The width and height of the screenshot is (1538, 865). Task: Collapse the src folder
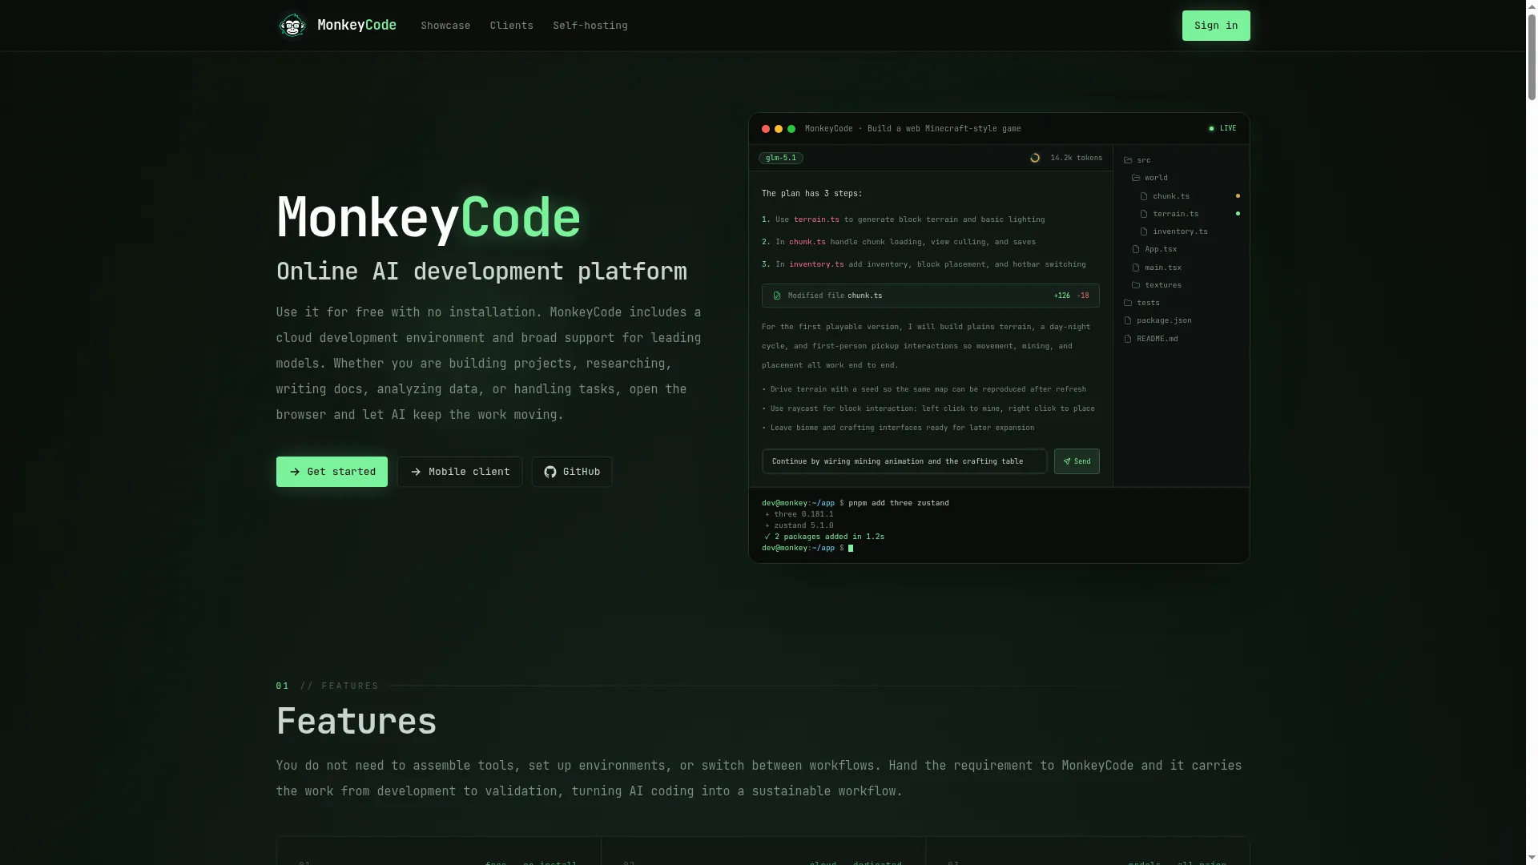click(x=1137, y=160)
